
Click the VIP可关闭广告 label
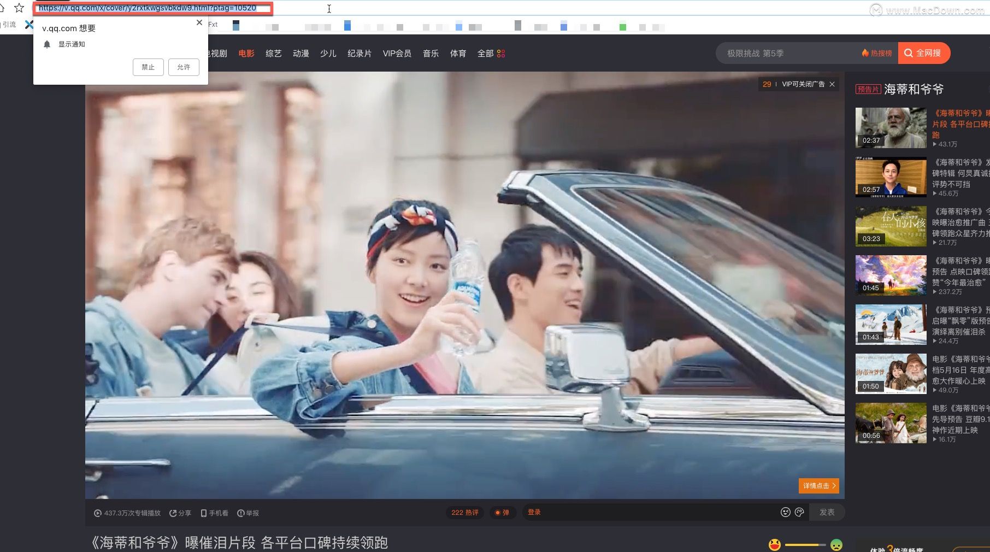coord(803,84)
